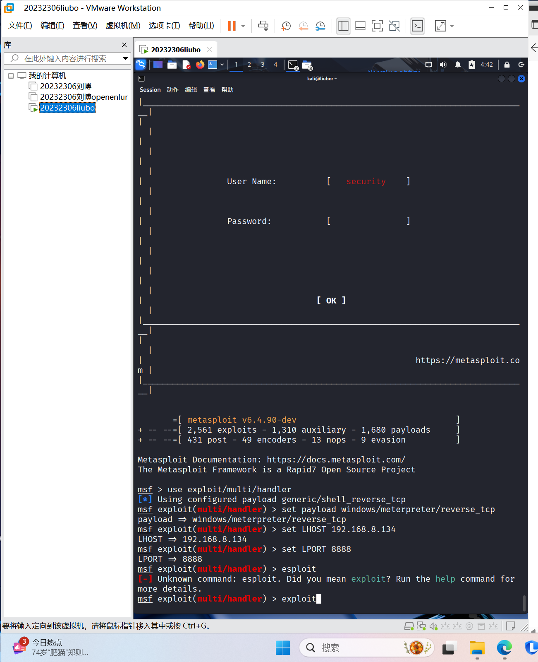Open the 编辑(E) menu in VMware

tap(52, 26)
